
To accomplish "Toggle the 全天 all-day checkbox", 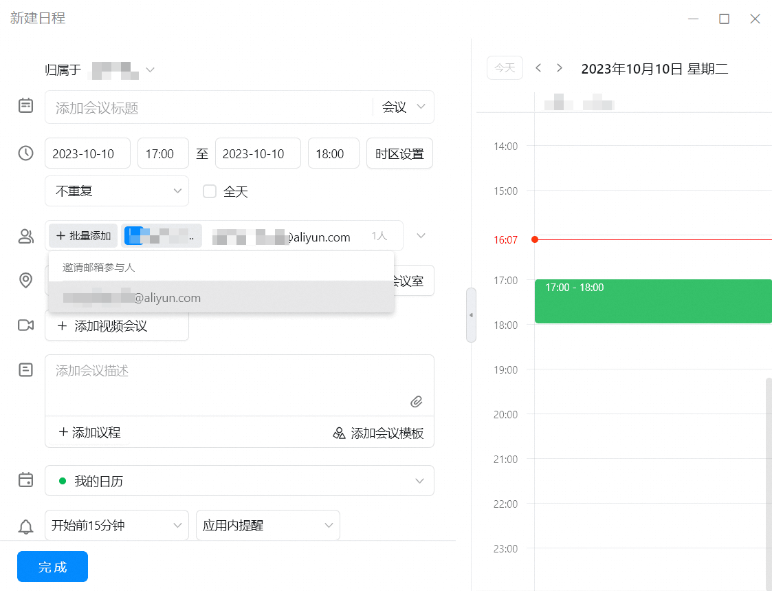I will tap(210, 191).
